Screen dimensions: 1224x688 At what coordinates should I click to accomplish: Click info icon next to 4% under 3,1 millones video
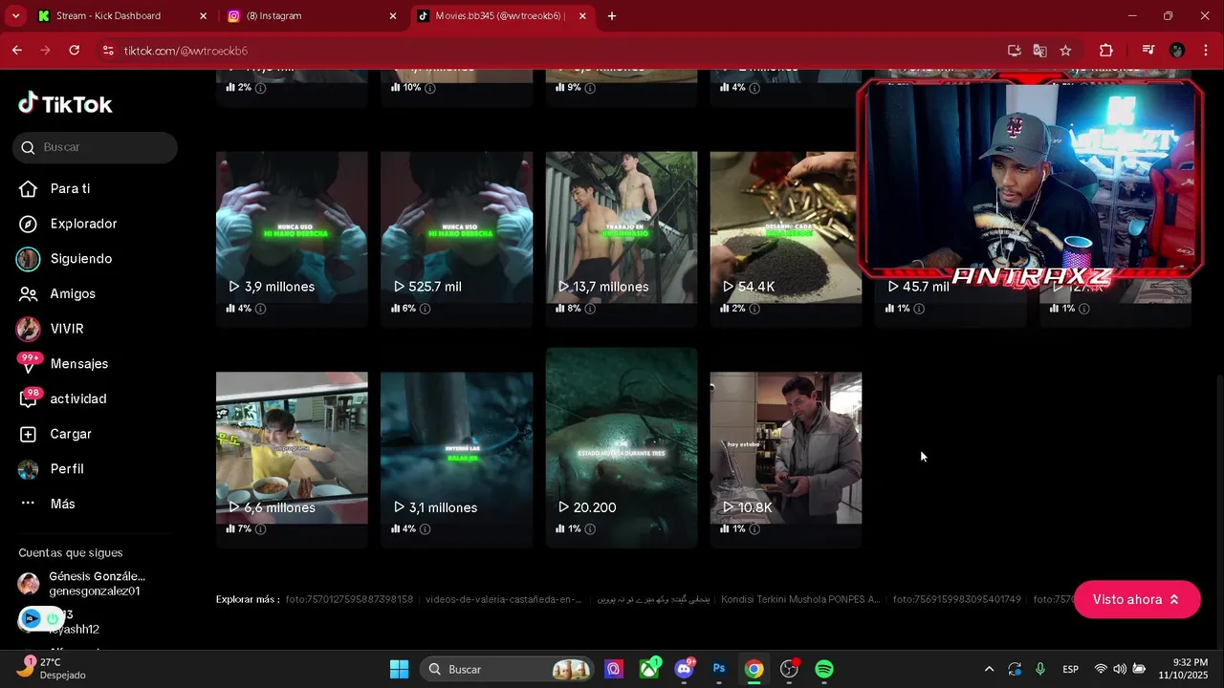pyautogui.click(x=425, y=528)
